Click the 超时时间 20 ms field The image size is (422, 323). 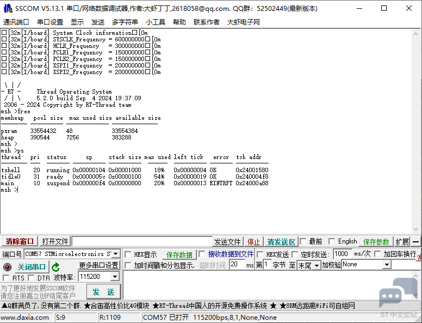237,265
